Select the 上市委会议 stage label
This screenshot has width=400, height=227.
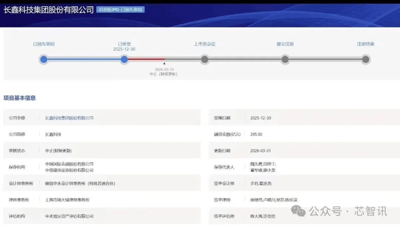point(204,44)
